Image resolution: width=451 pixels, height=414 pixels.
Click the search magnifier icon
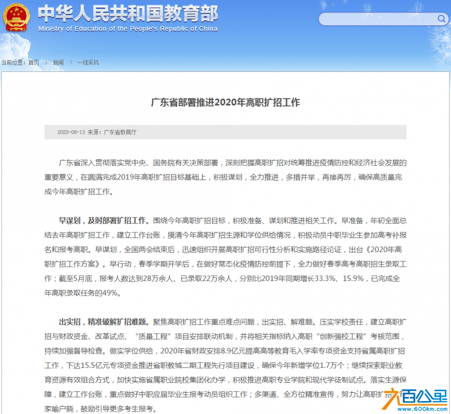click(x=441, y=19)
